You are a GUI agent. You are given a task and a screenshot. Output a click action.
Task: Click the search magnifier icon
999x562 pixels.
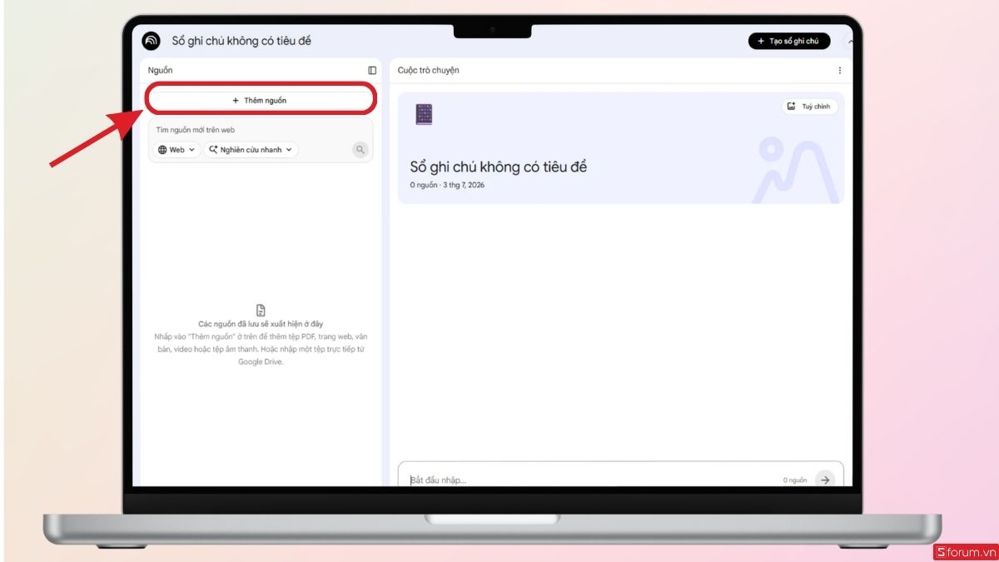360,150
